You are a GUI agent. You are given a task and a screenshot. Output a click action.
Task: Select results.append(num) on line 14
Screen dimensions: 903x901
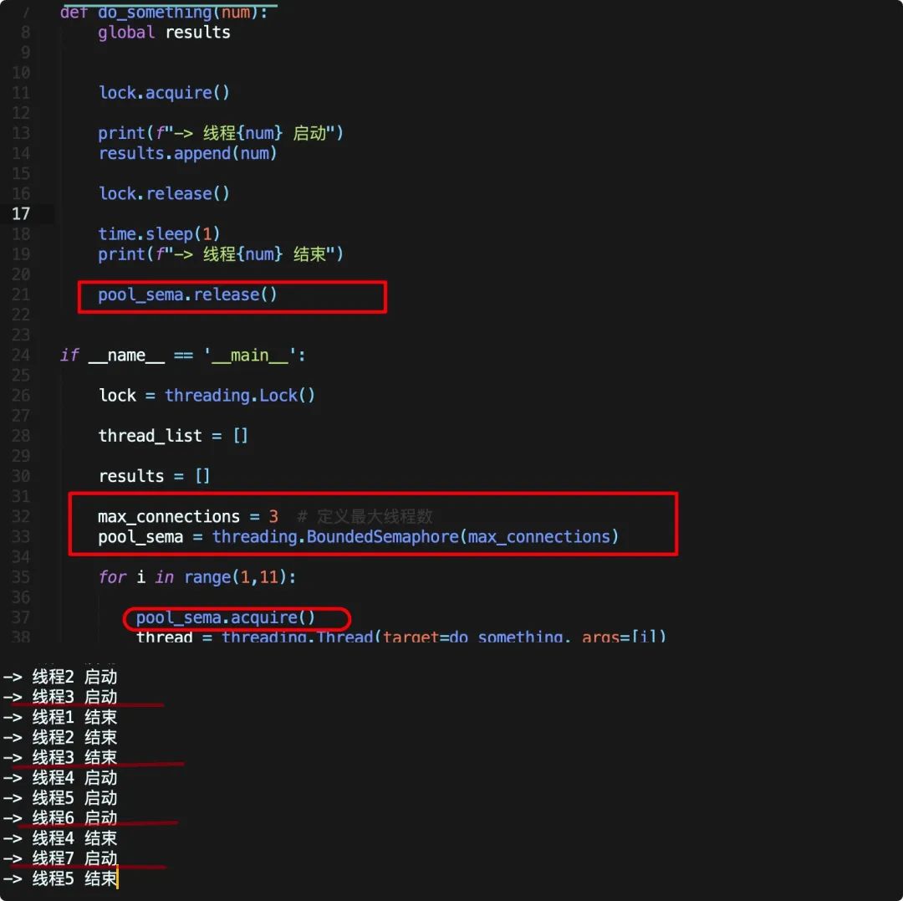(187, 153)
